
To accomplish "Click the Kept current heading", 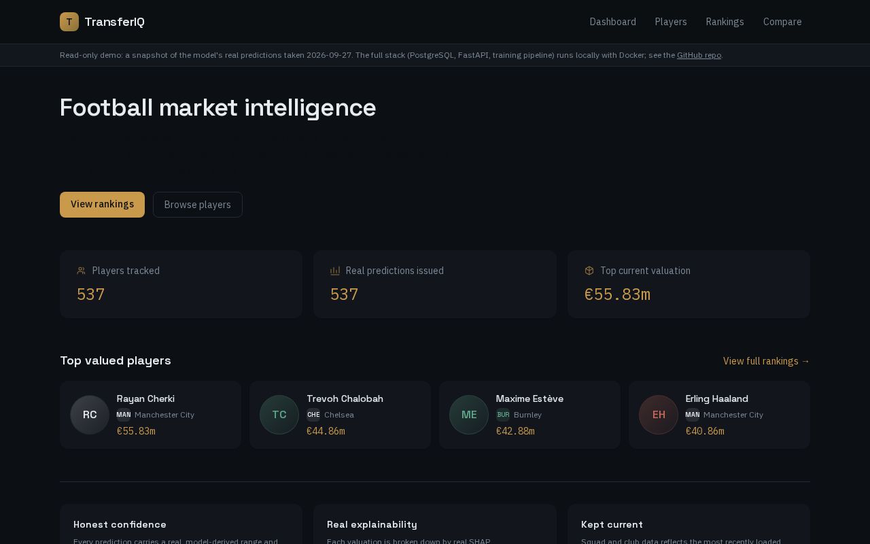I will [x=612, y=524].
